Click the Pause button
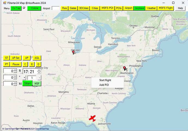This screenshot has height=131, width=188. (x=16, y=64)
